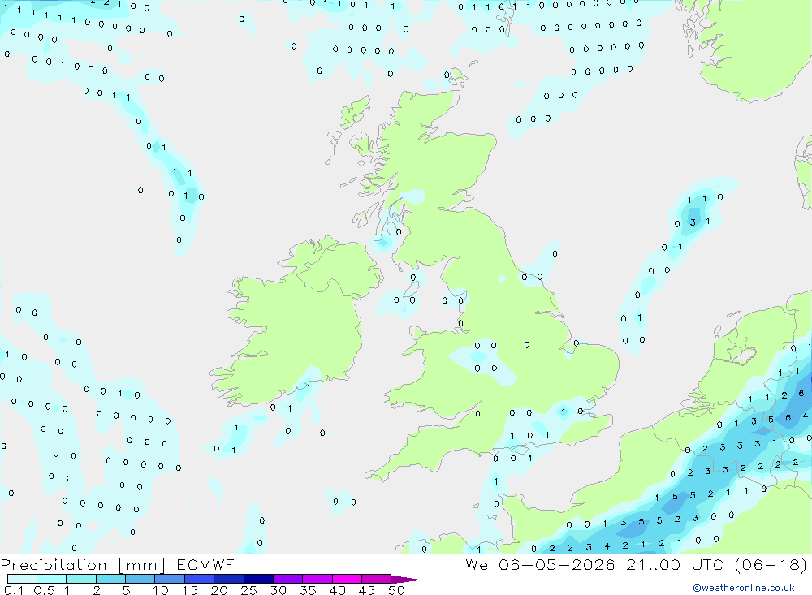Click the legend label "45"
812x595 pixels.
(367, 590)
